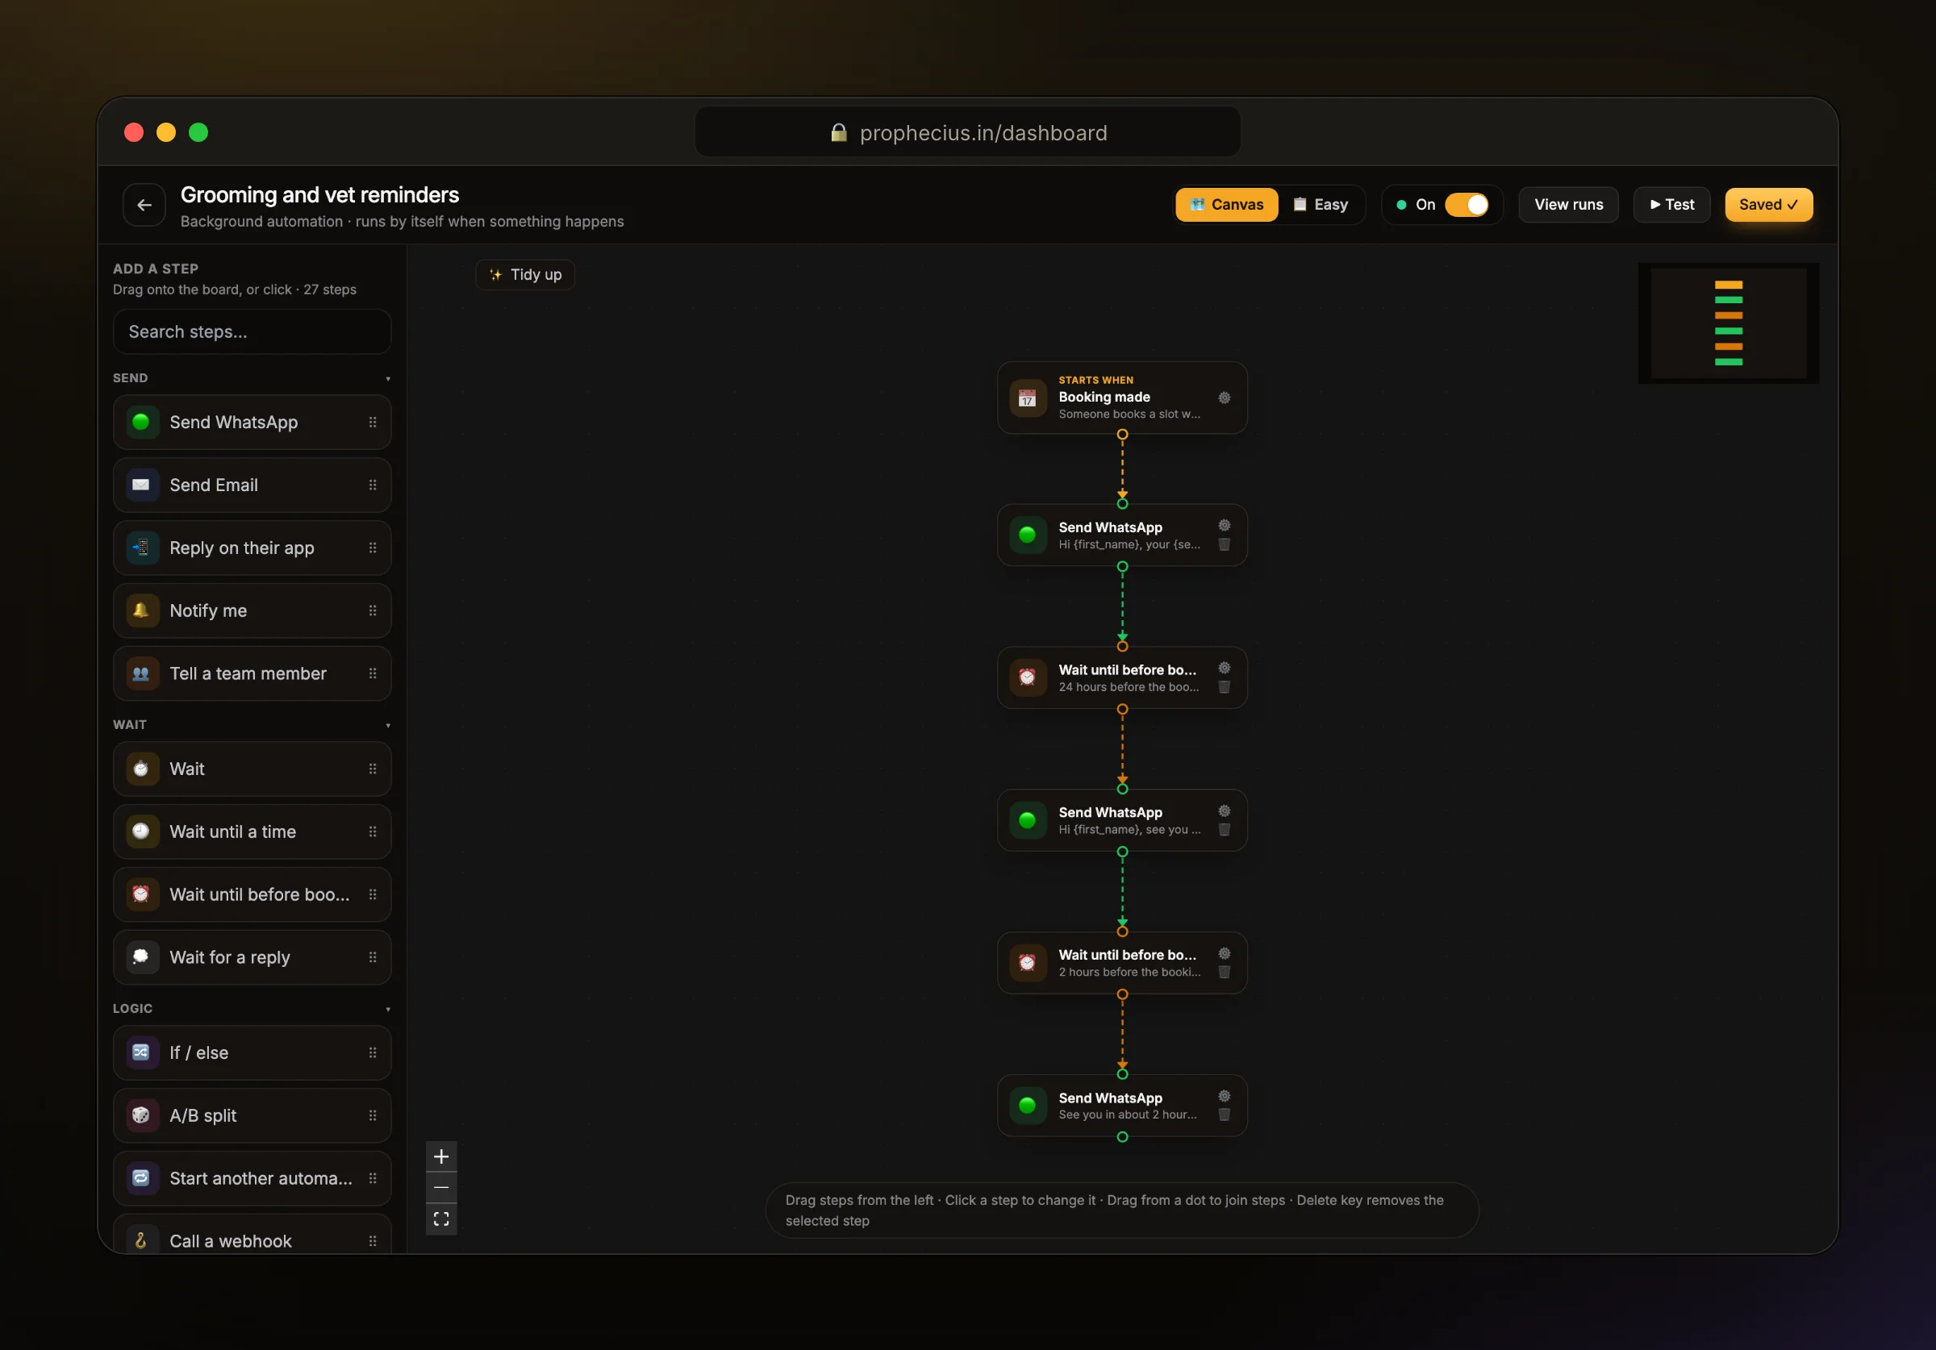Add a Tell a team member step

pos(252,673)
